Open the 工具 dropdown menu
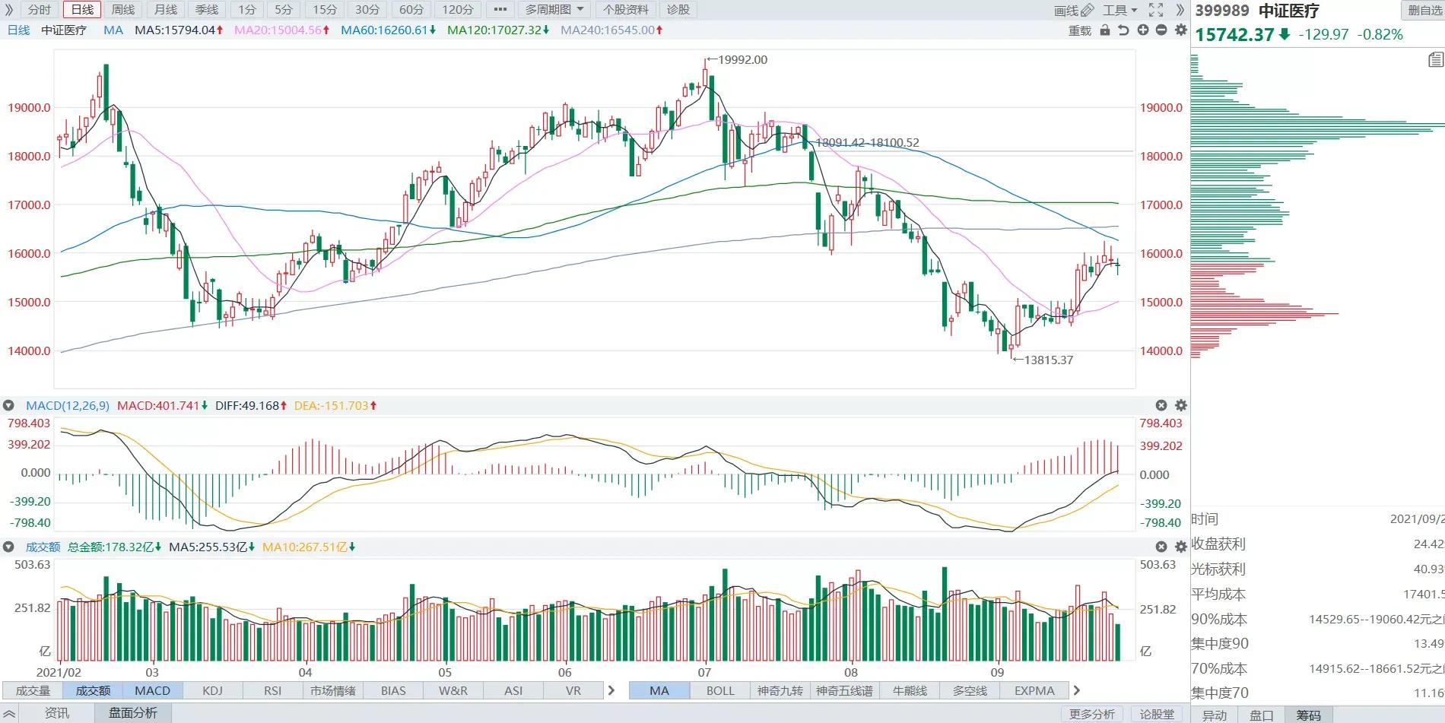The width and height of the screenshot is (1445, 723). 1119,10
